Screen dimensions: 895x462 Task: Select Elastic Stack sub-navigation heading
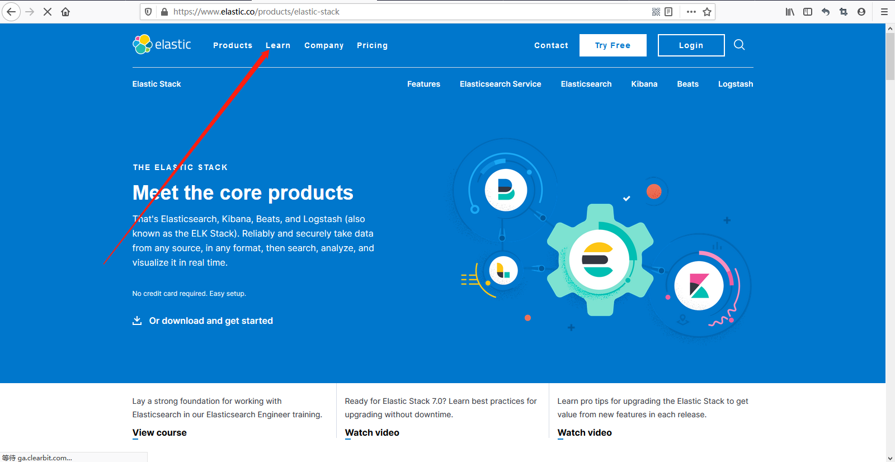point(157,84)
